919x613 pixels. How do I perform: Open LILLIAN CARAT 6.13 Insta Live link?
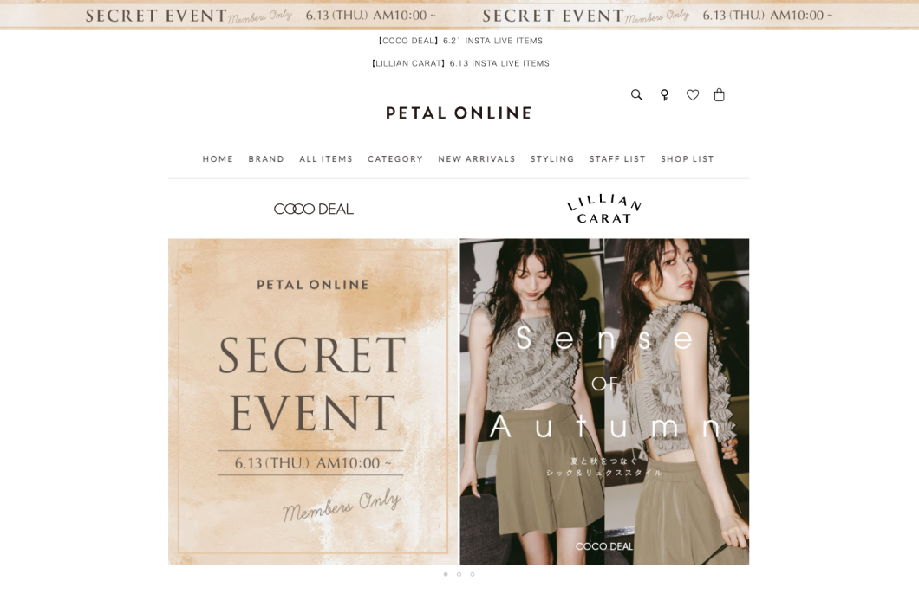point(459,63)
